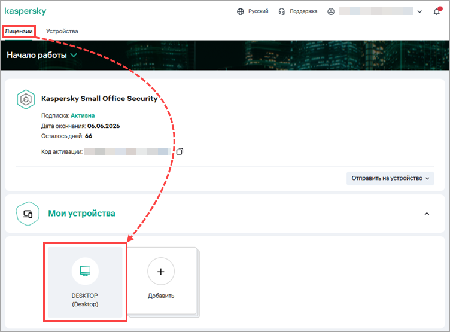
Task: Collapse the Мои устройства section
Action: pos(427,214)
